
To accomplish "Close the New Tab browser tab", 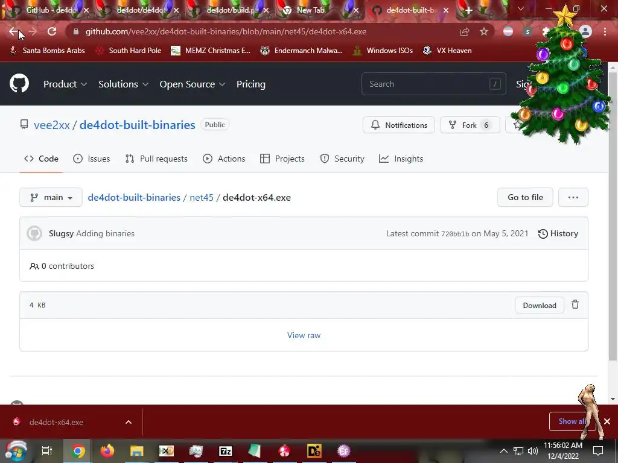I will (x=356, y=10).
